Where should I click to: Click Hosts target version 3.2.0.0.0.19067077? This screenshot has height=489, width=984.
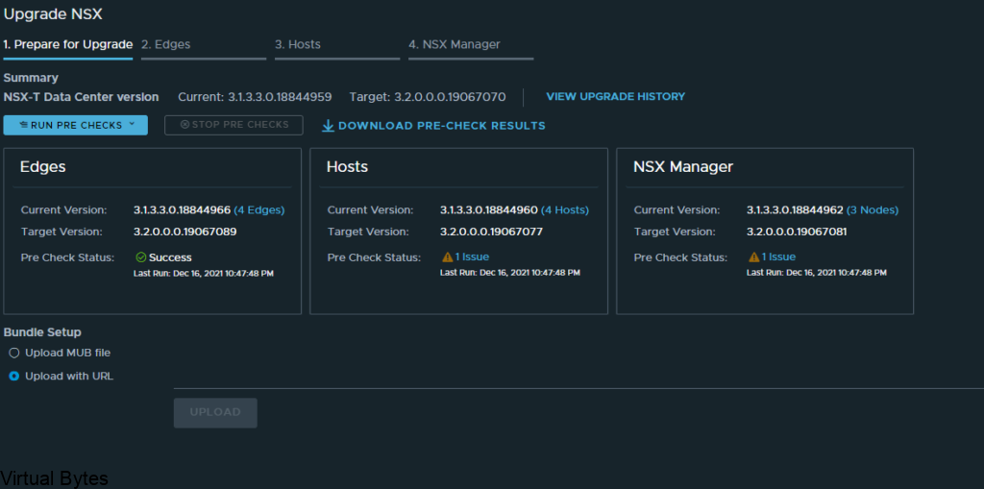coord(491,232)
